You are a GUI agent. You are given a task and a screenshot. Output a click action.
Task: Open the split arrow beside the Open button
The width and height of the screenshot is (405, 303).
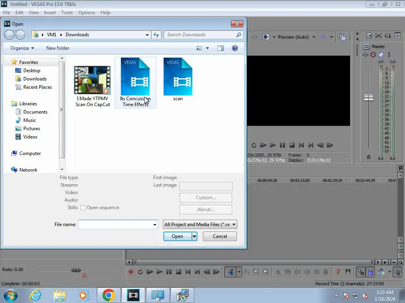194,236
